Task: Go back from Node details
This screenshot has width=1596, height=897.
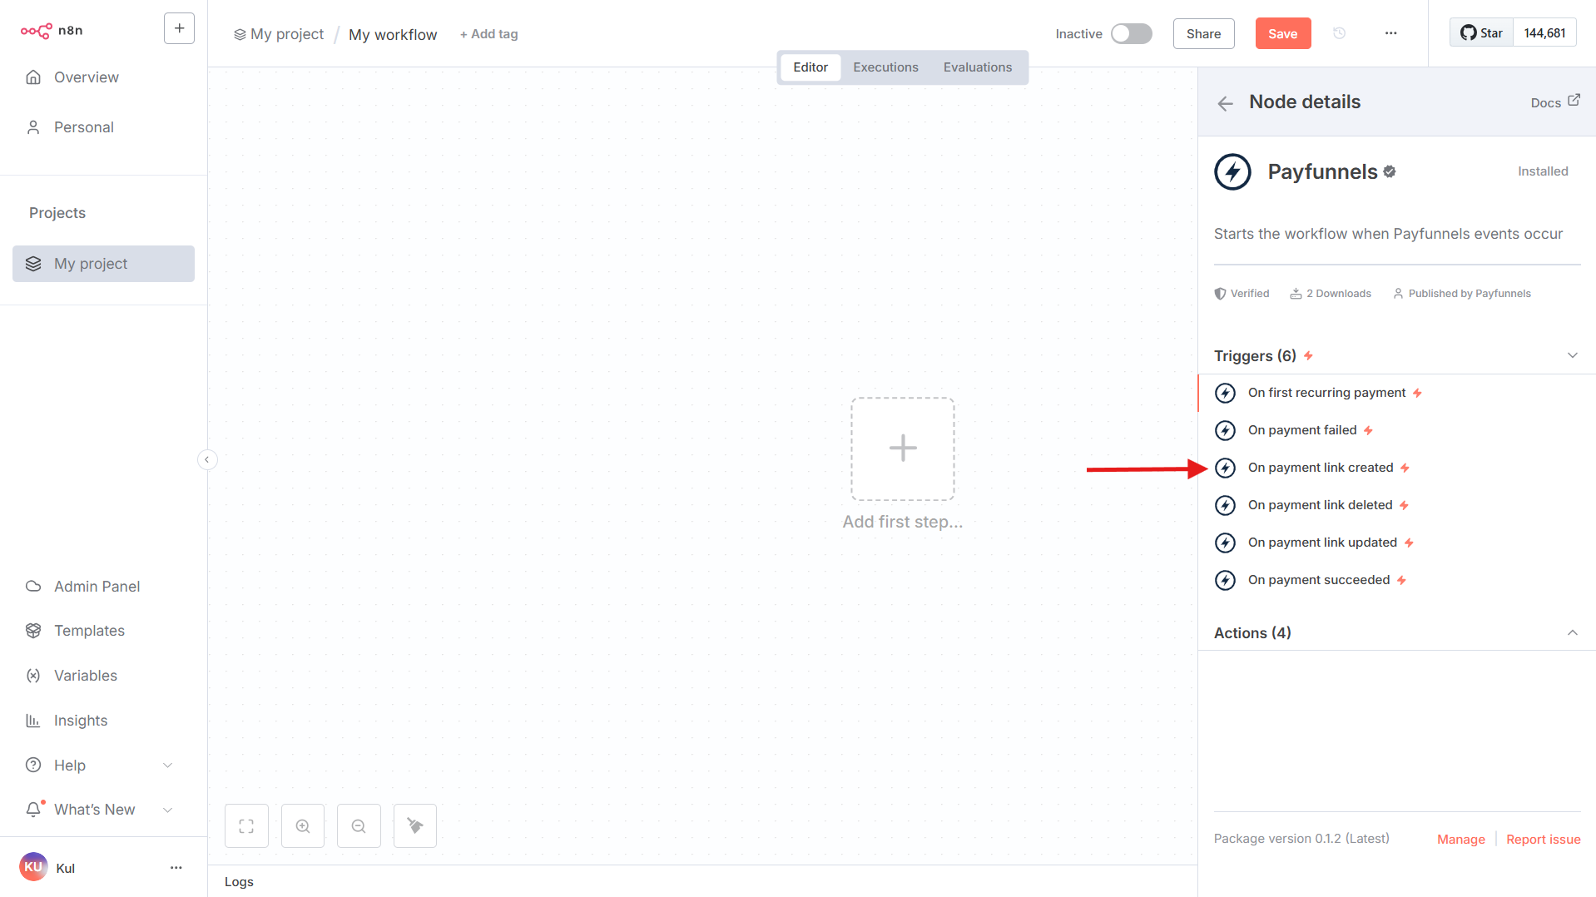Action: 1225,103
